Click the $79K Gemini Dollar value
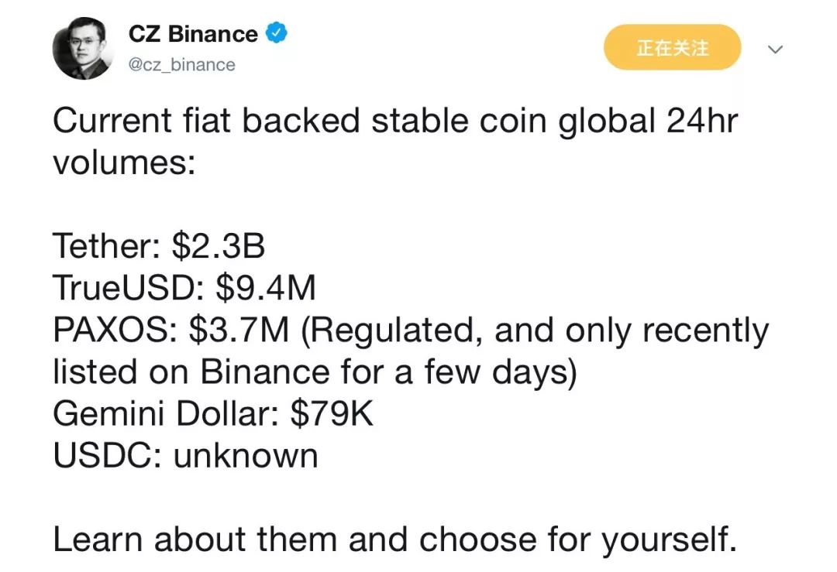The image size is (837, 572). (x=332, y=413)
